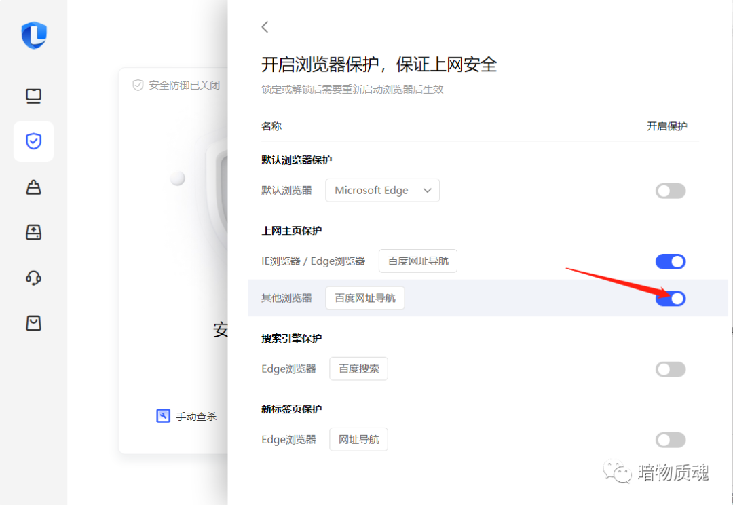Click the 默认浏览器 row label
Screen dimensions: 733x505
[x=286, y=190]
